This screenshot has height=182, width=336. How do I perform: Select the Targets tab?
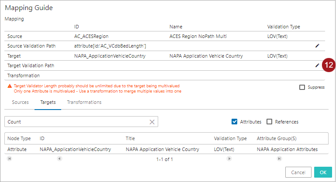(x=48, y=102)
